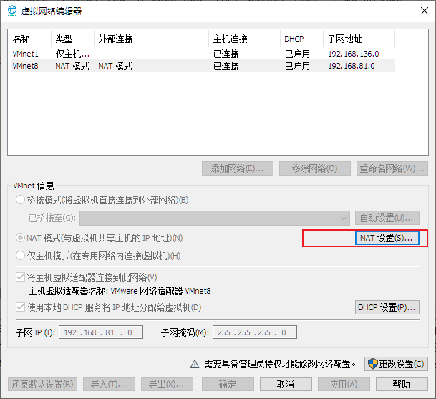
Task: Click the 取消 button
Action: [x=286, y=384]
